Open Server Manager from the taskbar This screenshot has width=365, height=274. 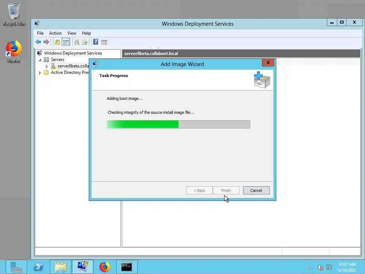(x=16, y=267)
